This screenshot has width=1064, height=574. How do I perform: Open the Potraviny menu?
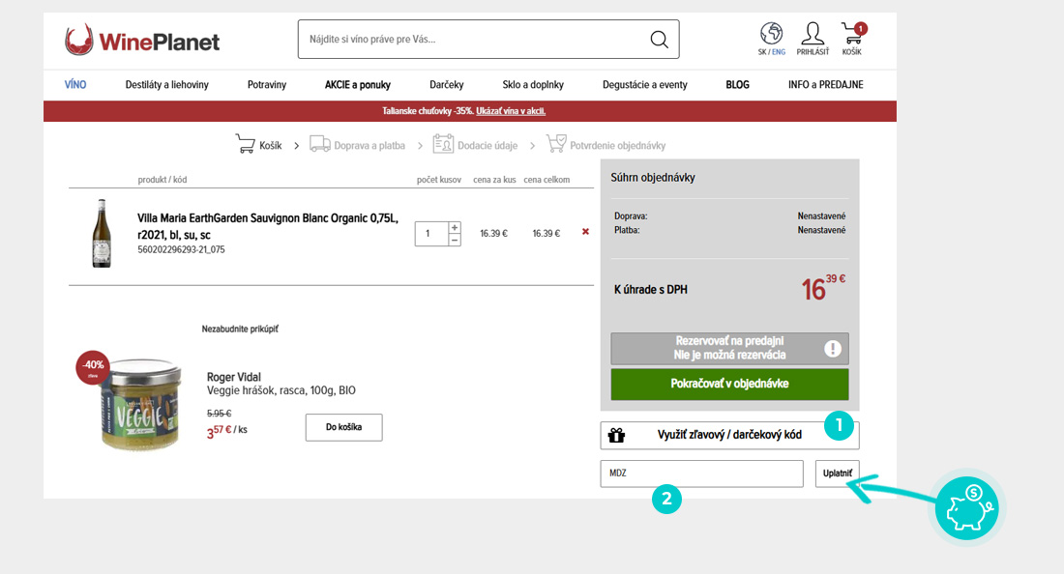pyautogui.click(x=267, y=85)
